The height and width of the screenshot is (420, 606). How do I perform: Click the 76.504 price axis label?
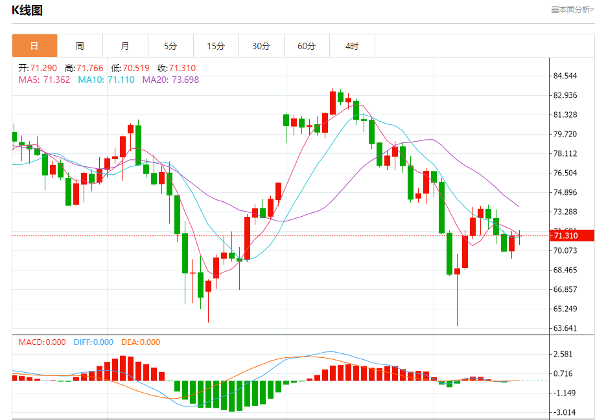pyautogui.click(x=565, y=173)
